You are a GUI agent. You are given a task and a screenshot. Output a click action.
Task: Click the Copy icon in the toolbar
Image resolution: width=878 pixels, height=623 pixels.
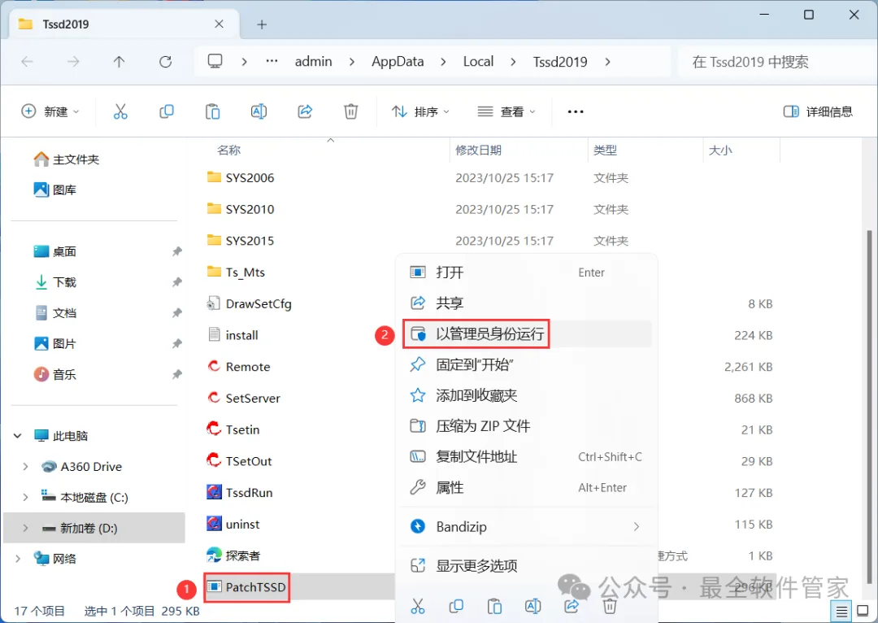click(x=167, y=111)
